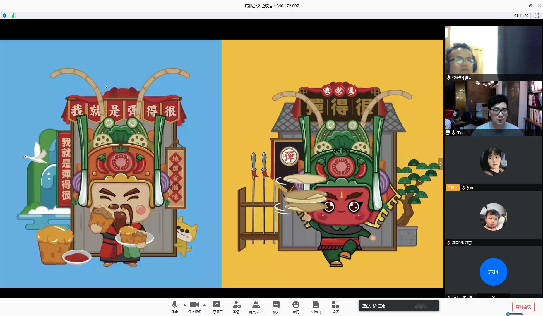Select the 志丹 participant avatar
This screenshot has height=316, width=543.
493,272
